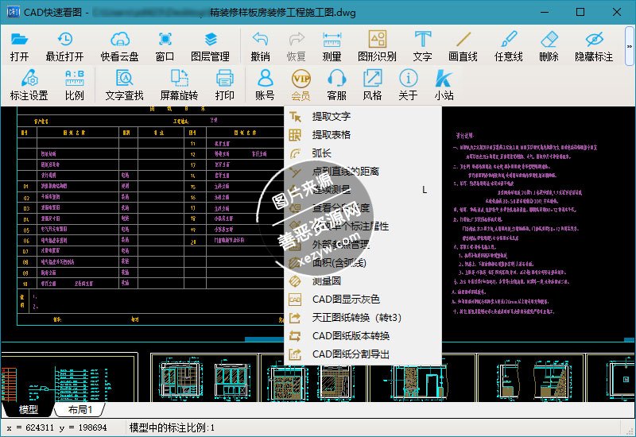Open the 小站 site link
This screenshot has height=437, width=636.
coord(444,85)
